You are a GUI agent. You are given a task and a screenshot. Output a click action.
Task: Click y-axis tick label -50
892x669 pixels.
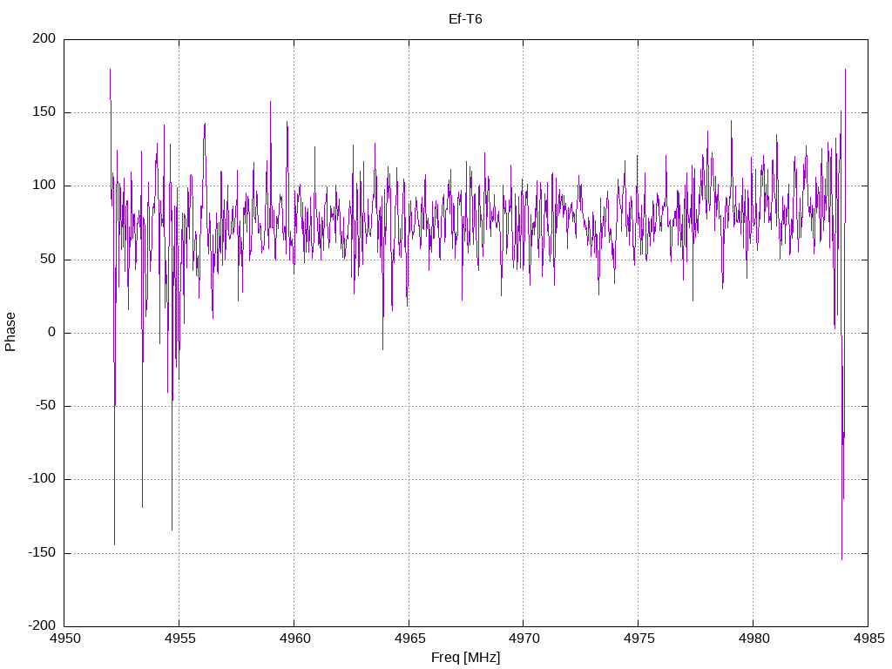46,406
